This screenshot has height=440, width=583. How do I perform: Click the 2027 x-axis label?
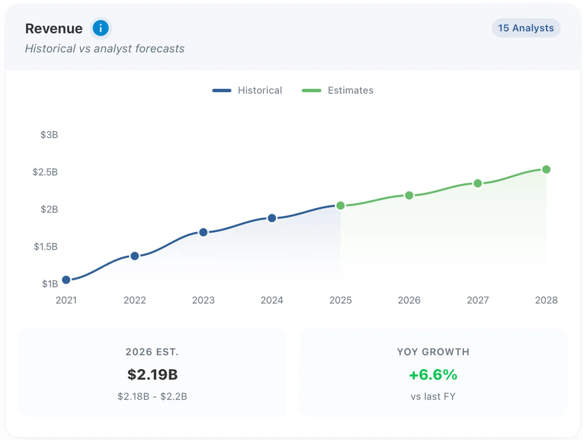478,300
